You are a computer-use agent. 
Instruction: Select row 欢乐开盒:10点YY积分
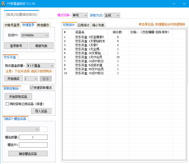coord(124,61)
